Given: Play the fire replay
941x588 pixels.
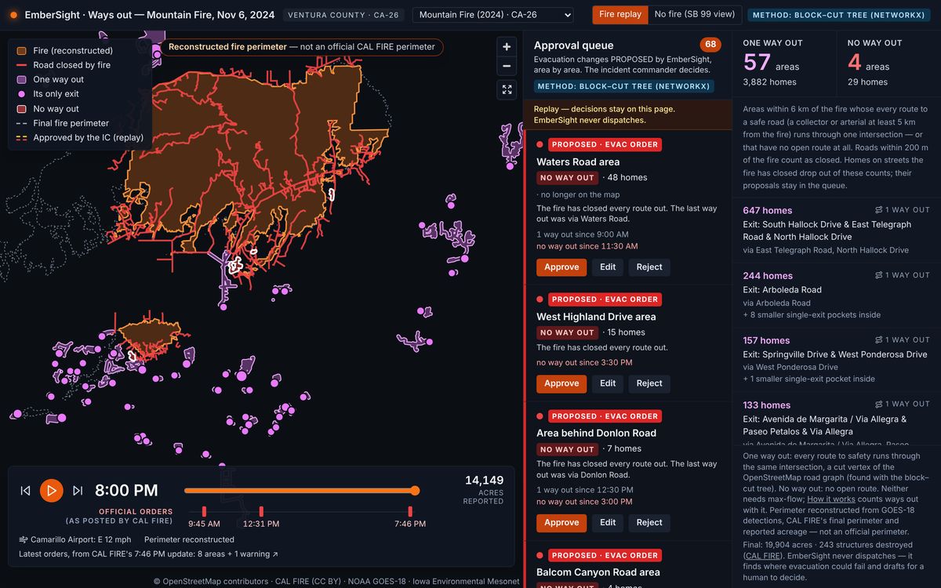Looking at the screenshot, I should [x=52, y=491].
